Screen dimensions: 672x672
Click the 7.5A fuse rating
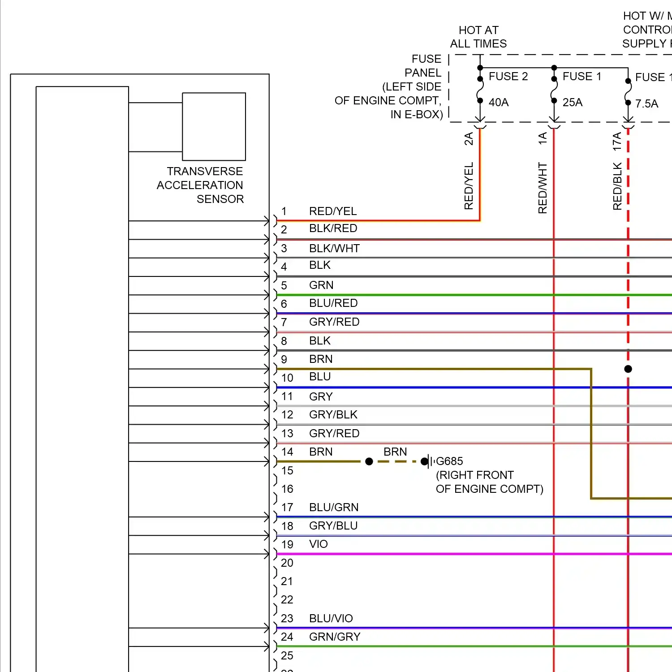646,104
